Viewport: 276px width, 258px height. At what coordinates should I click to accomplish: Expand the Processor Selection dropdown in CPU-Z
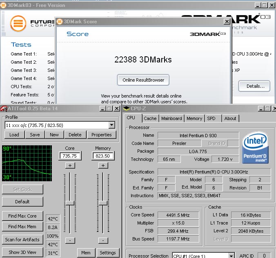point(231,256)
